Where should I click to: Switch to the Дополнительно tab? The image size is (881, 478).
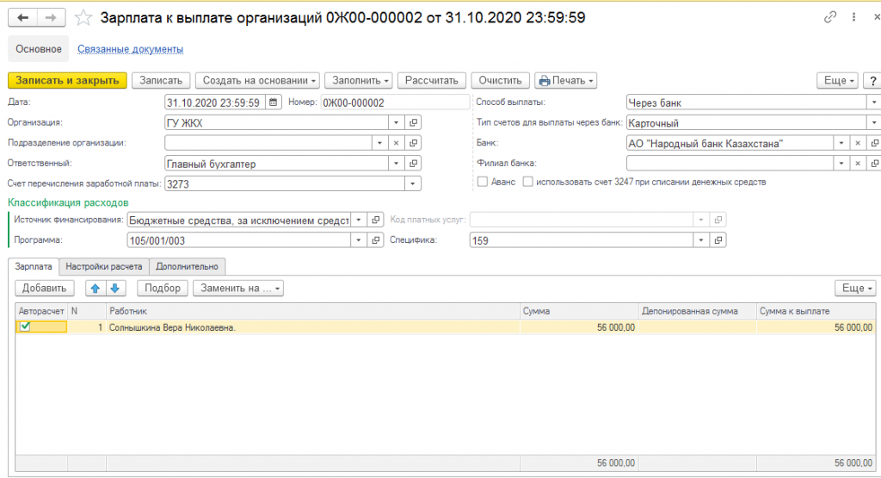[x=187, y=266]
